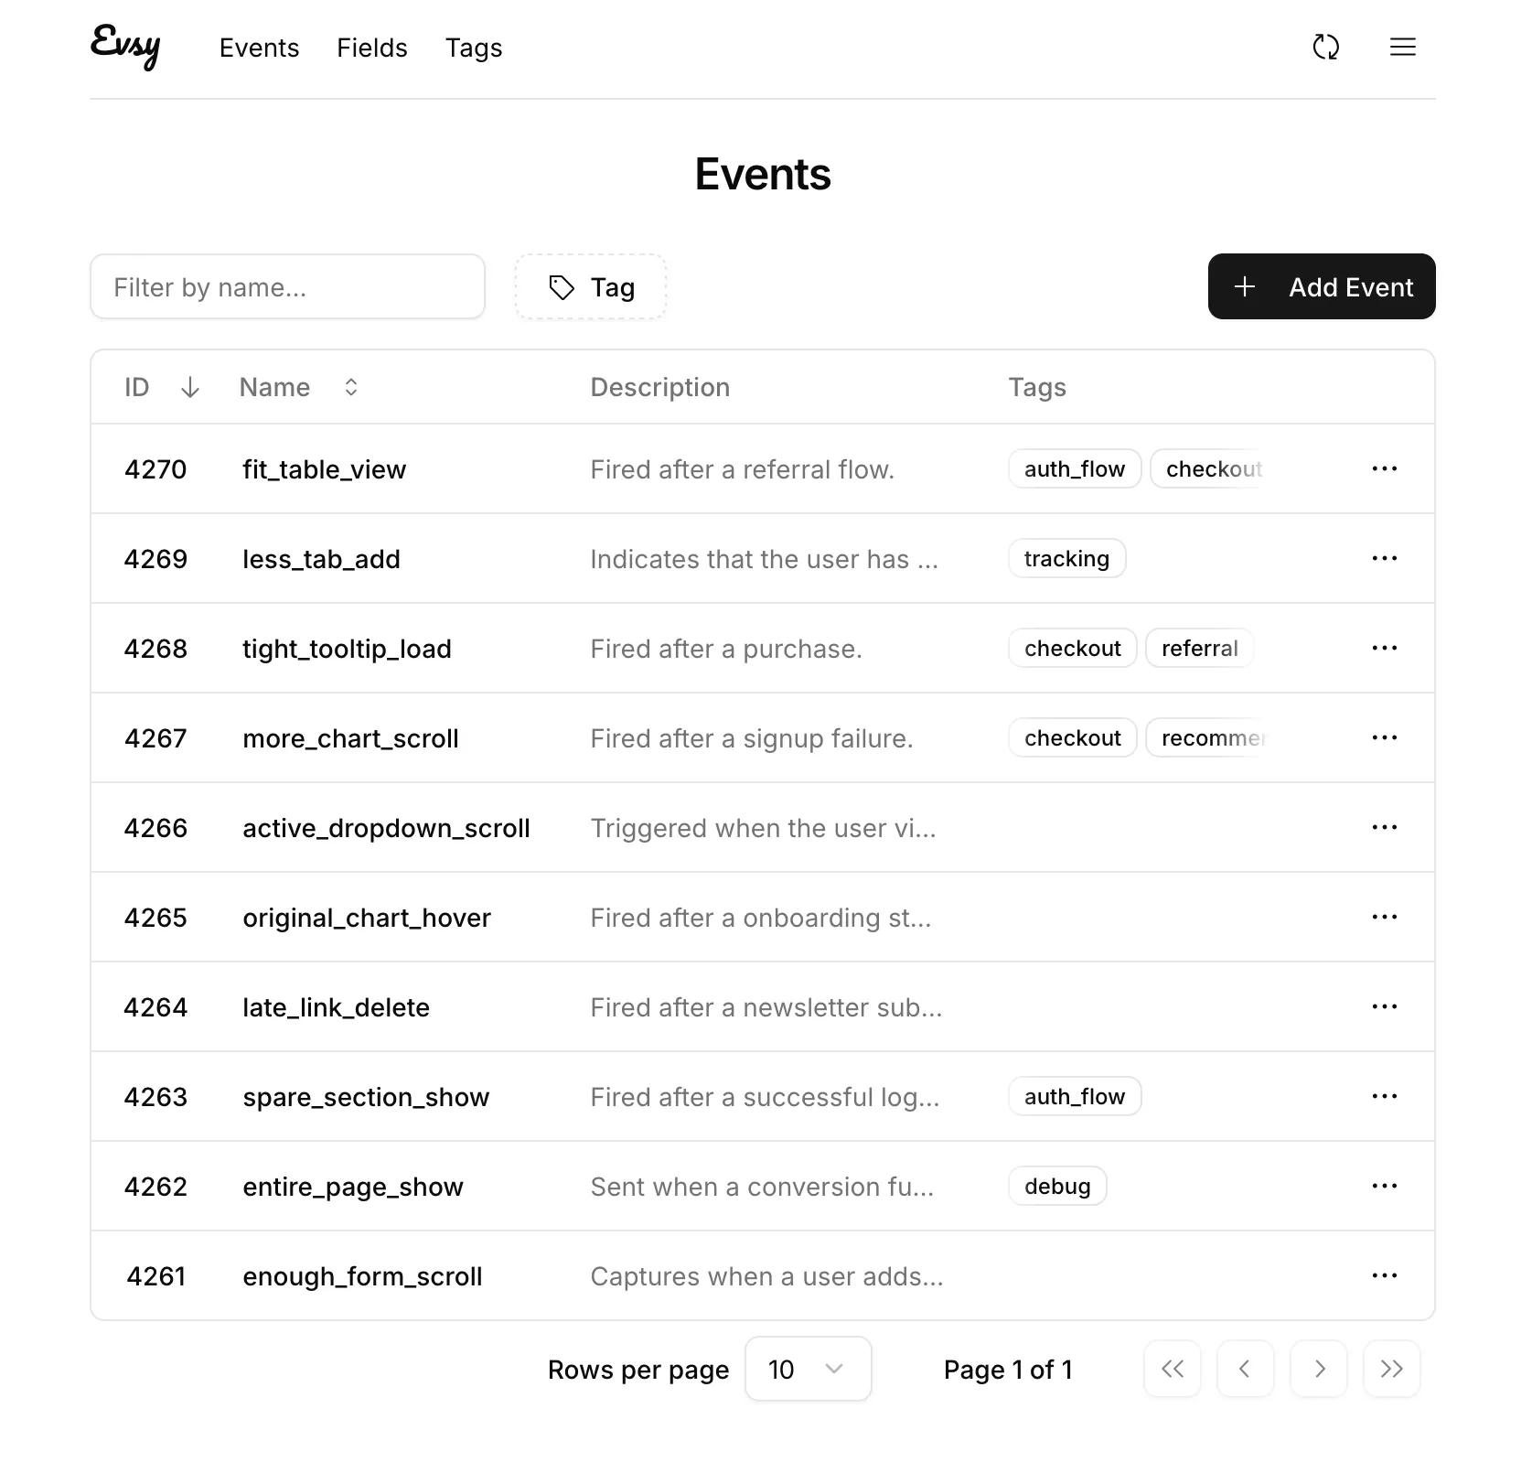Go to next page with right chevron
1532x1462 pixels.
point(1319,1370)
